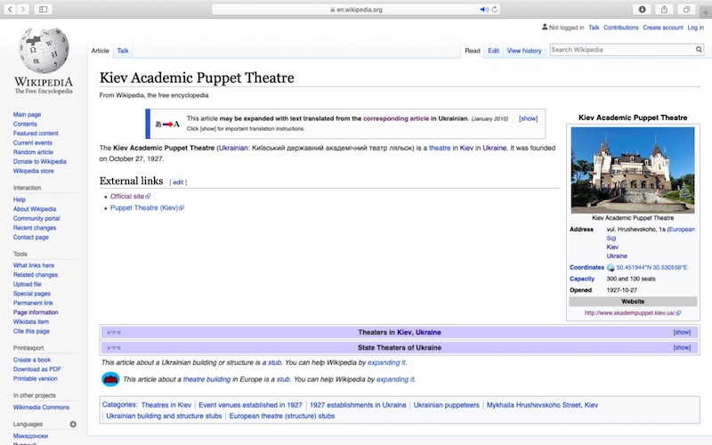The width and height of the screenshot is (712, 445).
Task: Open Македонски language link
Action: click(x=30, y=436)
